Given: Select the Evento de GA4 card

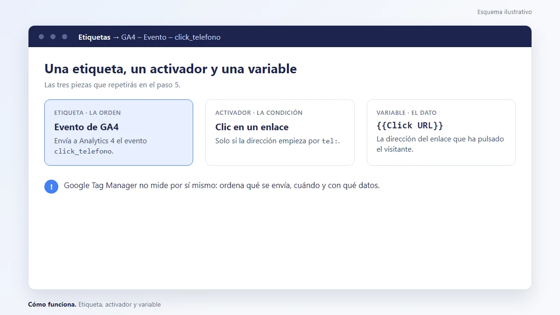Looking at the screenshot, I should coord(119,133).
